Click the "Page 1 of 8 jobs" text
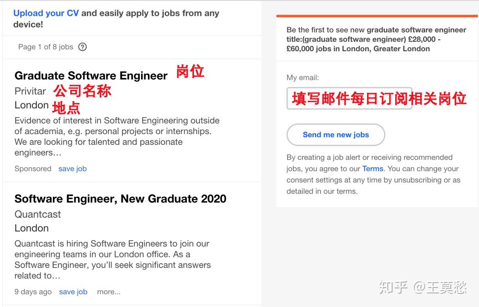479x307 pixels. tap(46, 47)
